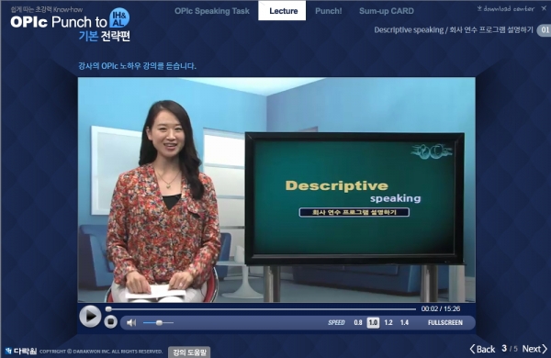Click the video progress bar
551x358 pixels.
[x=262, y=309]
